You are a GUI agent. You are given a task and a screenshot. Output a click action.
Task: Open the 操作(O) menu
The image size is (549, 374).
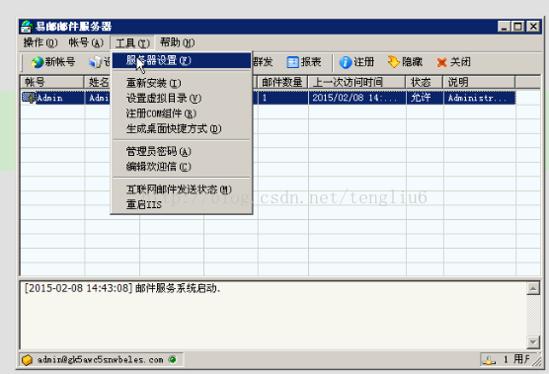tap(40, 43)
